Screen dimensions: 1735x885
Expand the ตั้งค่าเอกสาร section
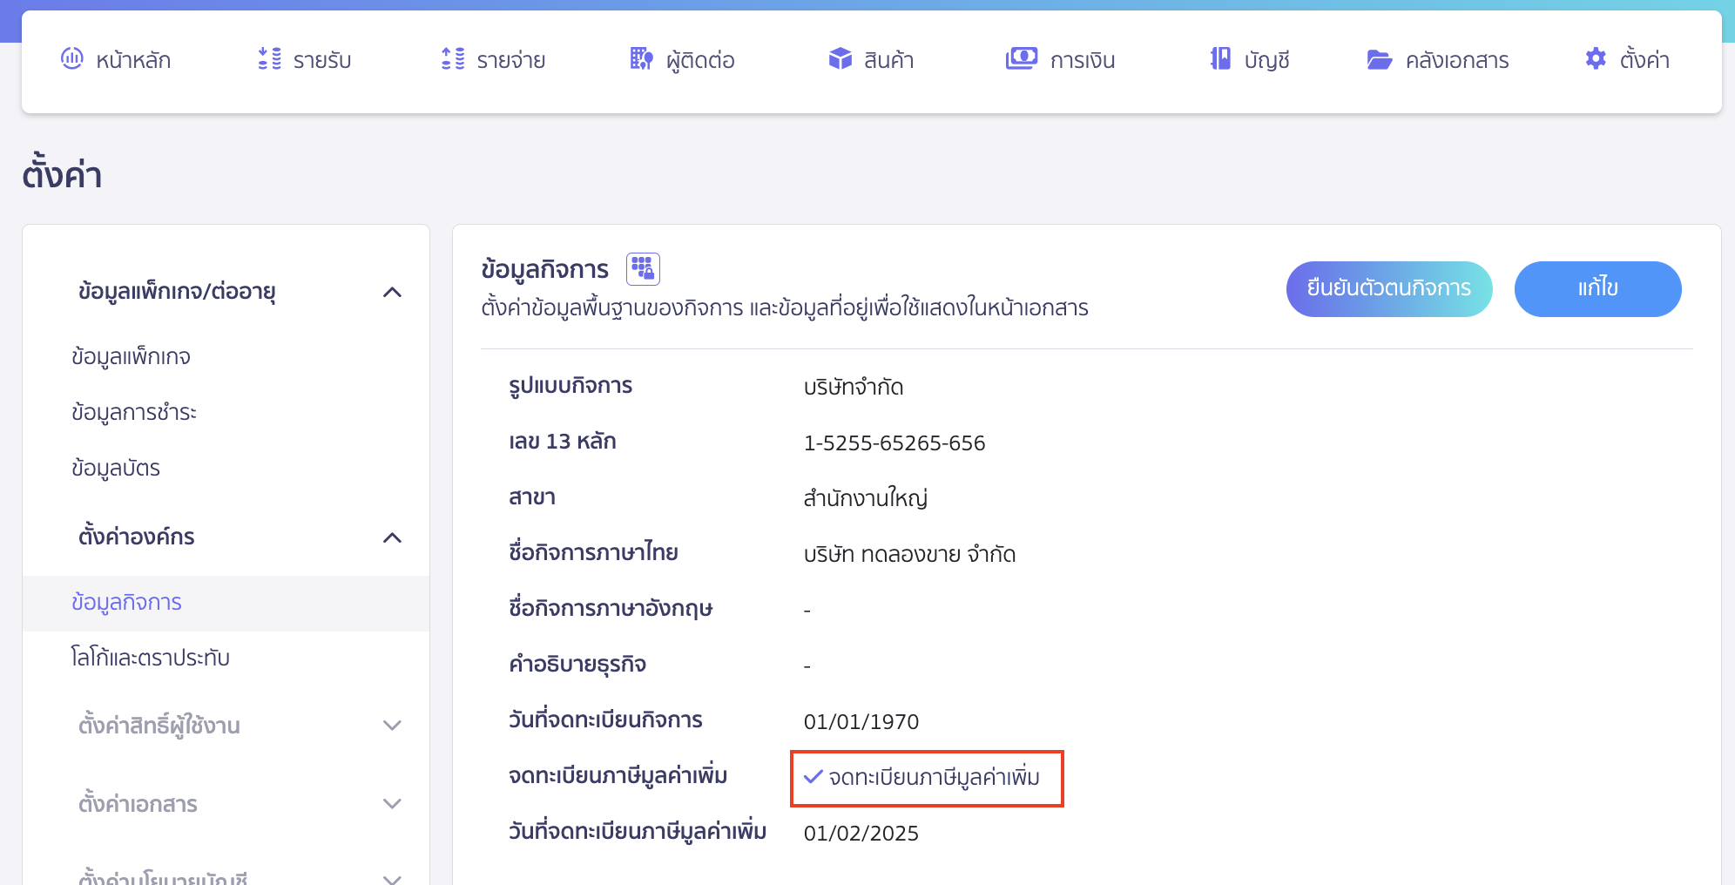392,804
